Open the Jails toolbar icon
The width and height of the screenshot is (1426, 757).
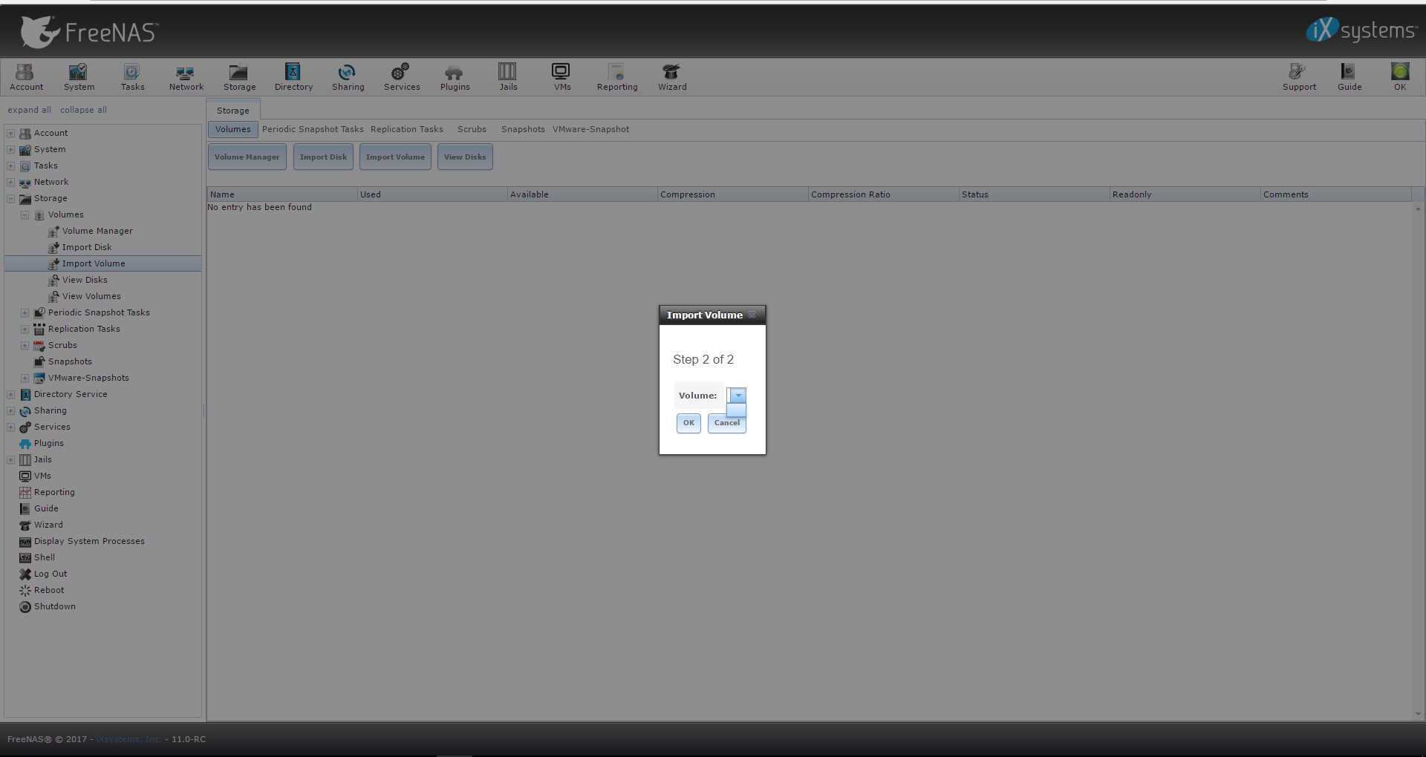click(x=508, y=77)
